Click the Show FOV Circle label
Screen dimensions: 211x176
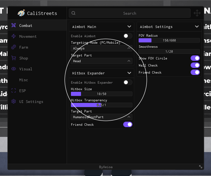tap(153, 58)
